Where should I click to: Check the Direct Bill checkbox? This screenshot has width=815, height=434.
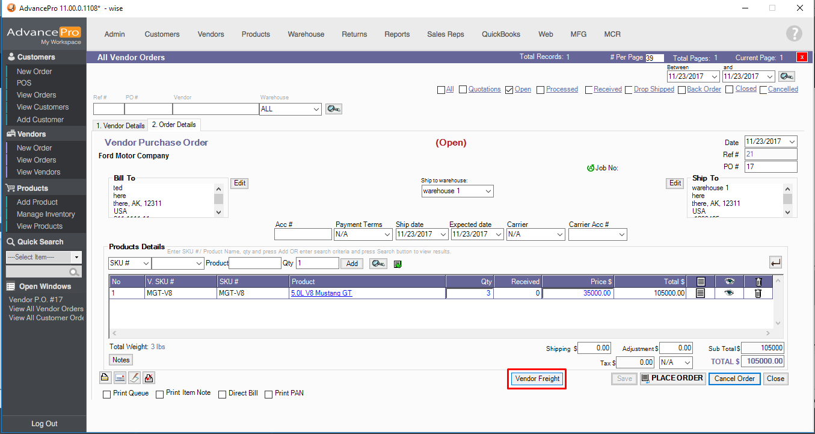click(223, 394)
